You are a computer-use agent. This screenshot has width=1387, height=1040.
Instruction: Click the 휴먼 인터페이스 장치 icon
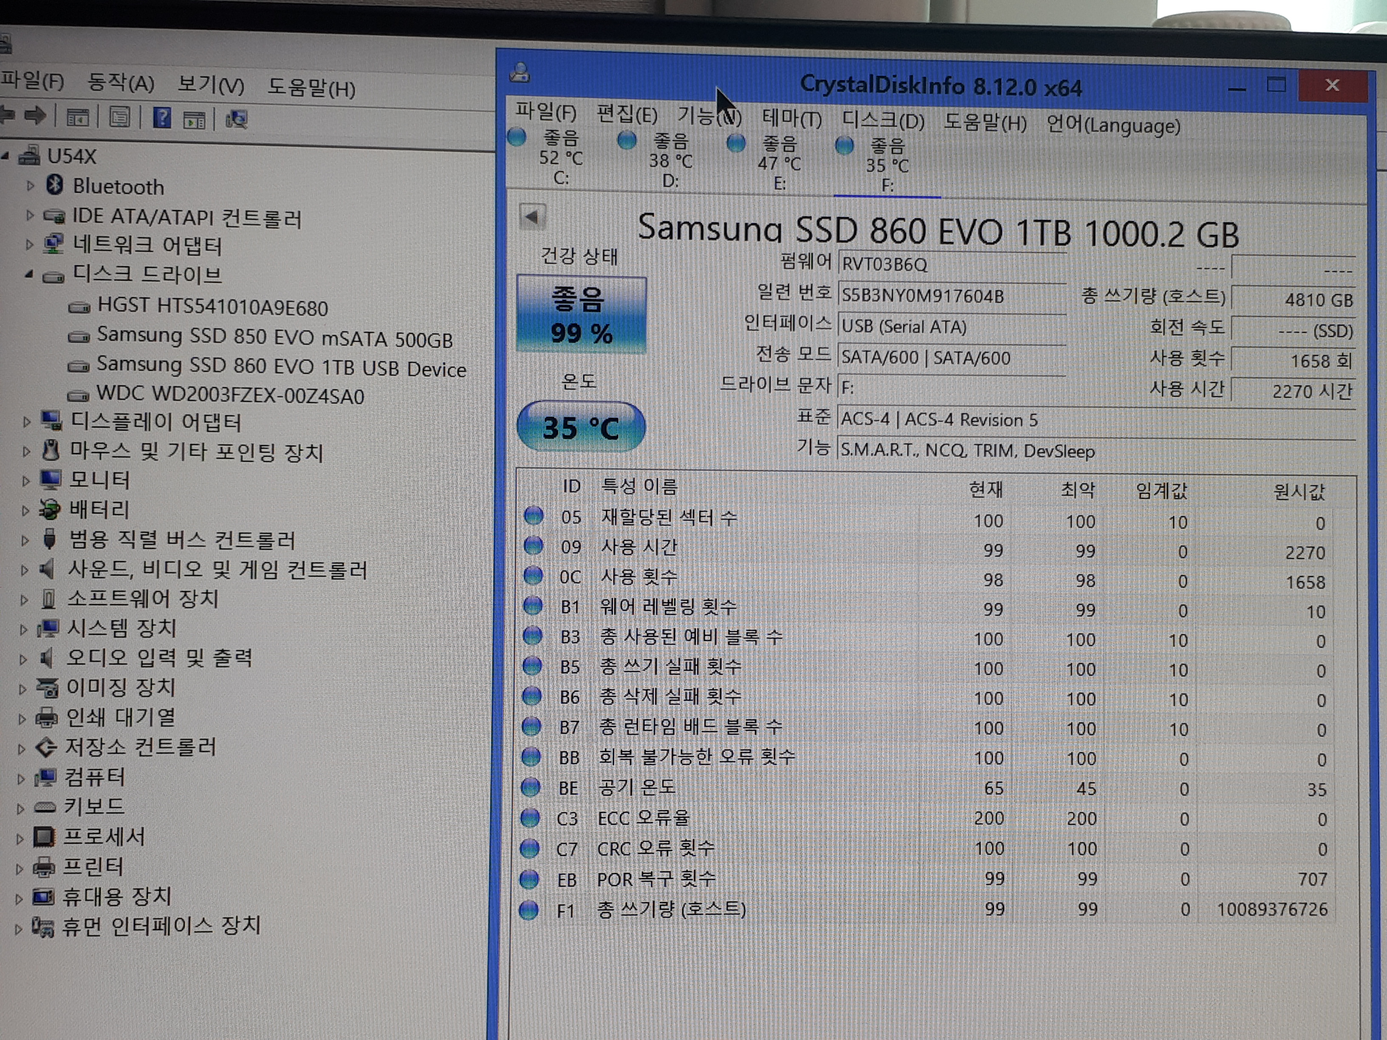tap(42, 927)
